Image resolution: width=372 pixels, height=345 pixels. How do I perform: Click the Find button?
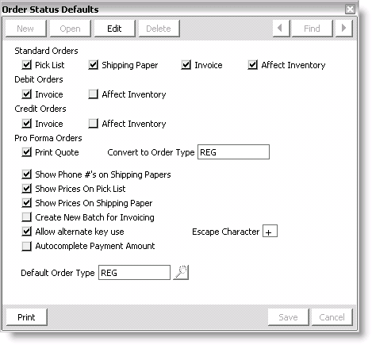click(312, 29)
